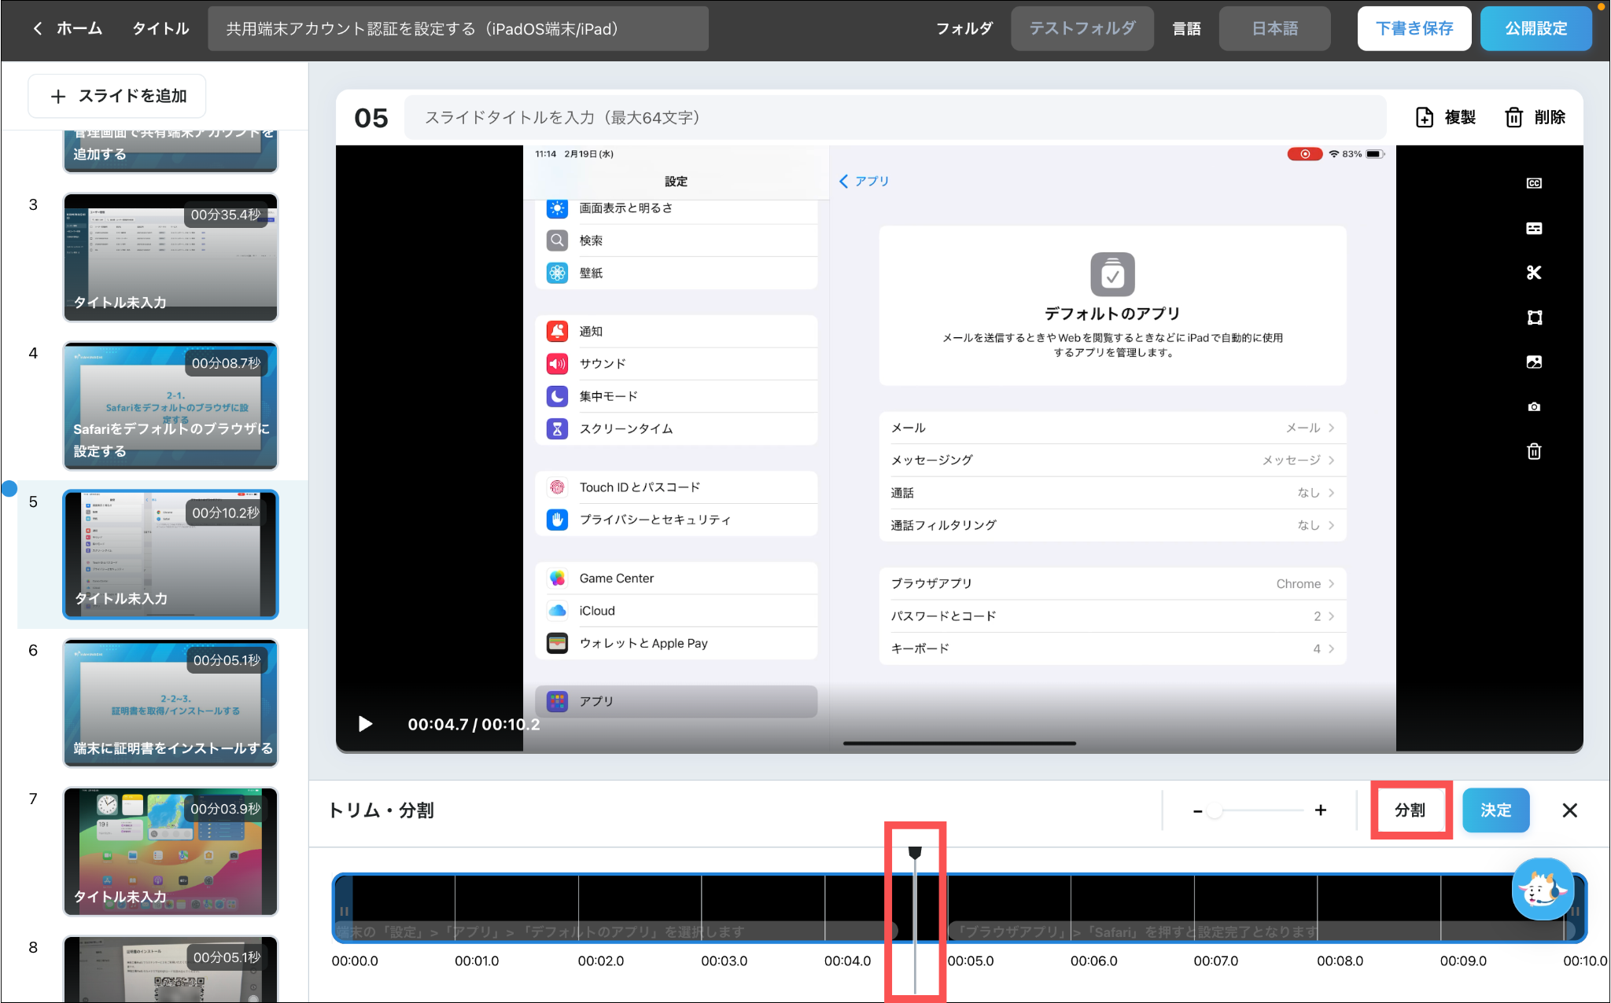Delete the slide with 削除 button
This screenshot has height=1003, width=1611.
1535,117
